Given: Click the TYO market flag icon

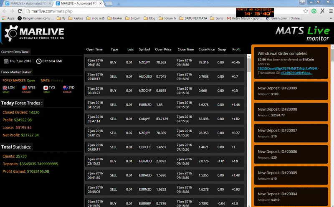Looking at the screenshot, I should click(46, 88).
